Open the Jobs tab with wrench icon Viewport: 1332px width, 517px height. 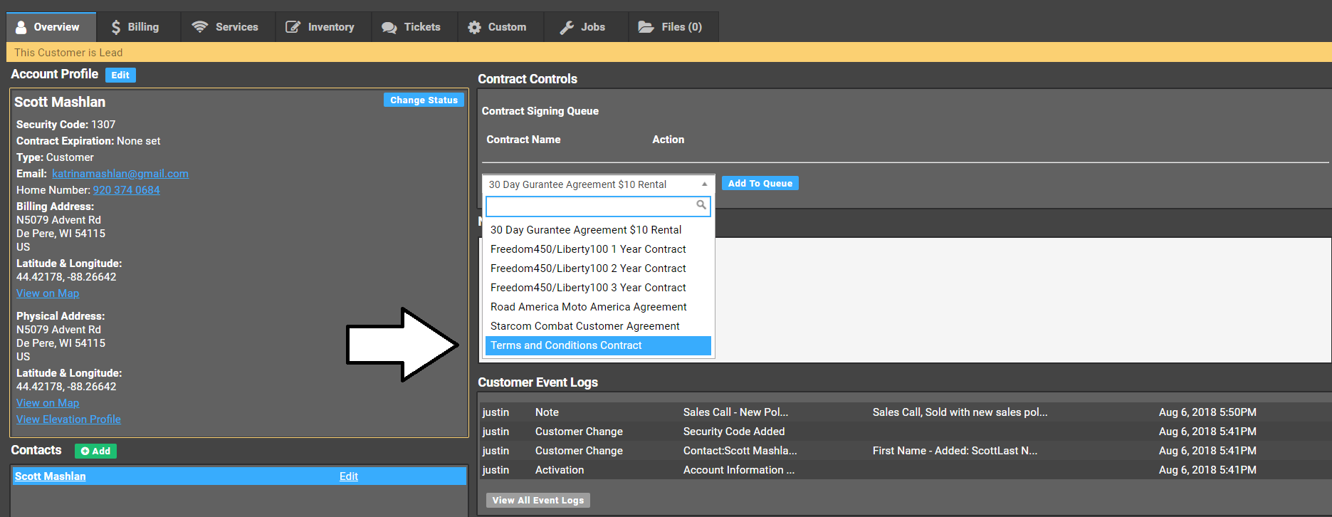coord(583,27)
